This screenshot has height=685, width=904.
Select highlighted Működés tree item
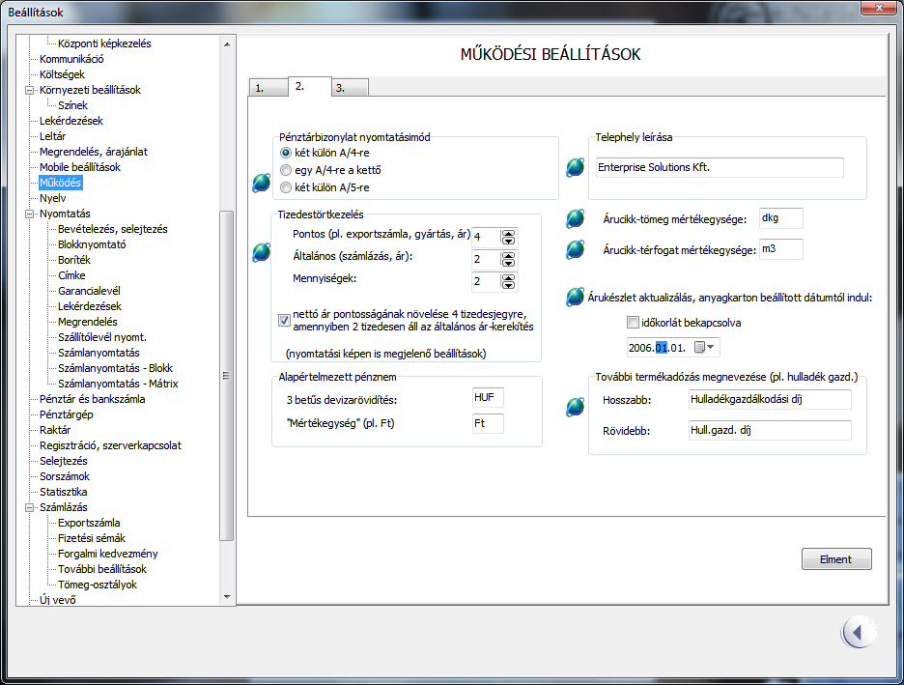point(60,183)
